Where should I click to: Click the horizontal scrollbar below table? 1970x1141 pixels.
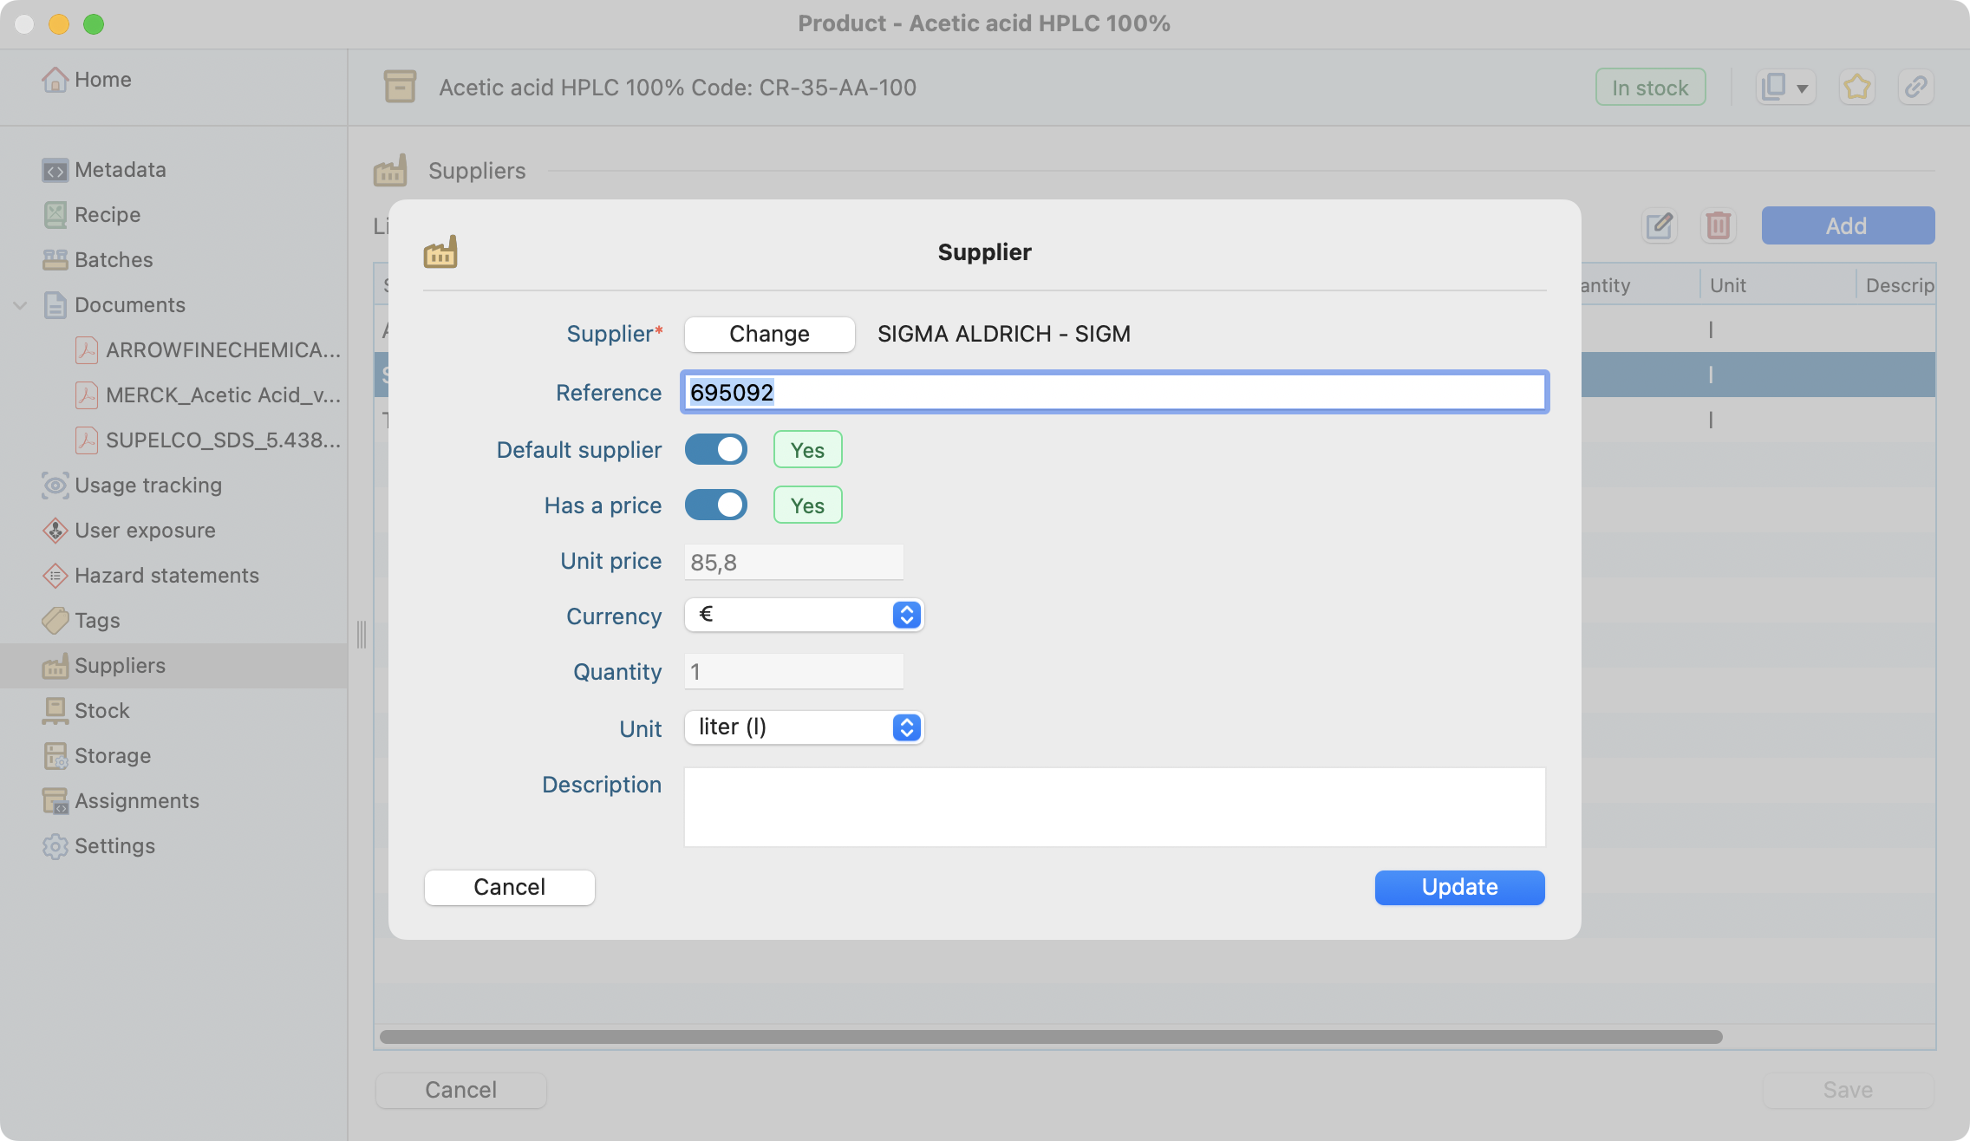pos(1050,1037)
